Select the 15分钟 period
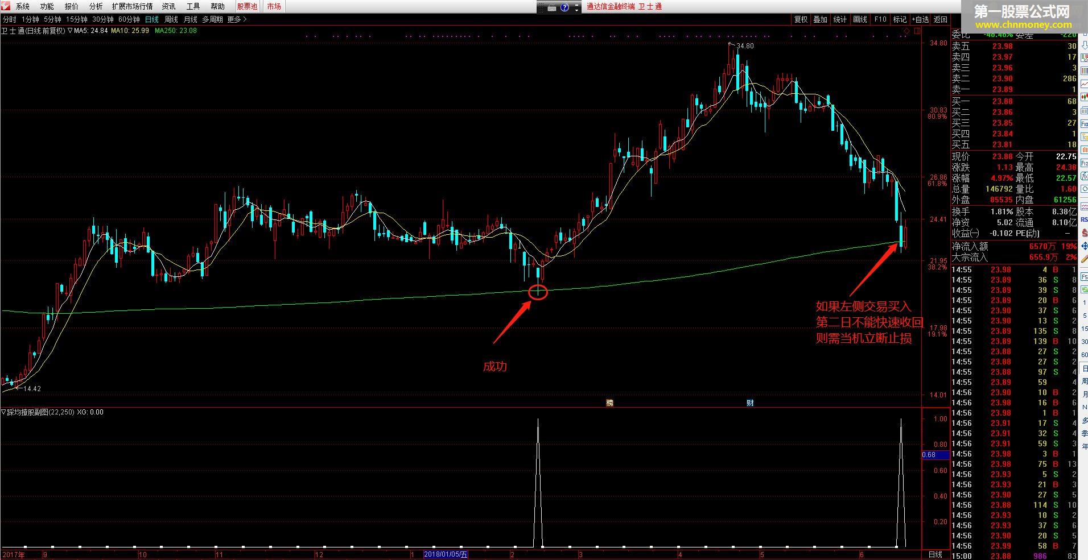This screenshot has height=560, width=1088. [77, 19]
